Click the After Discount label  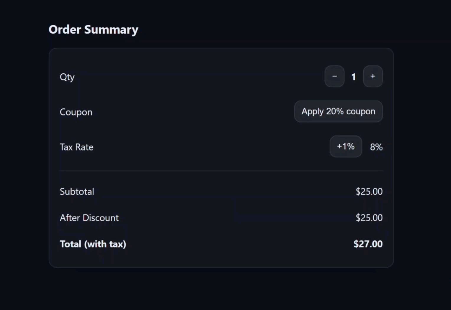coord(89,218)
